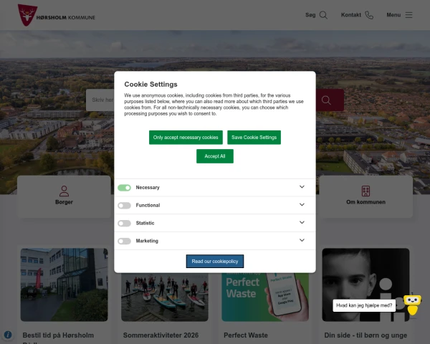Expand the Functional section chevron
This screenshot has width=430, height=344.
click(302, 205)
